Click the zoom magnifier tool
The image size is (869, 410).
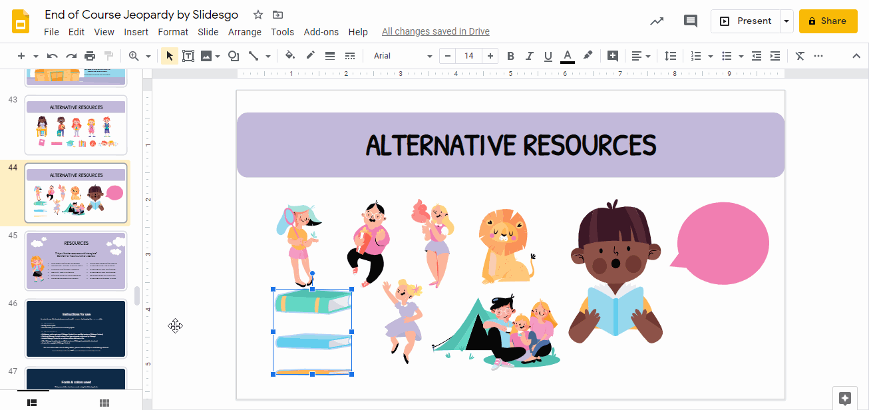[x=134, y=56]
